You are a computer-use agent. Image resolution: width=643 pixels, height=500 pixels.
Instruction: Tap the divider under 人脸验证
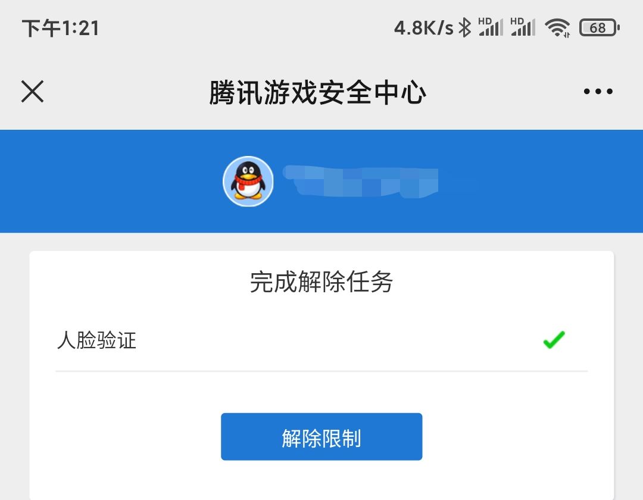[321, 371]
